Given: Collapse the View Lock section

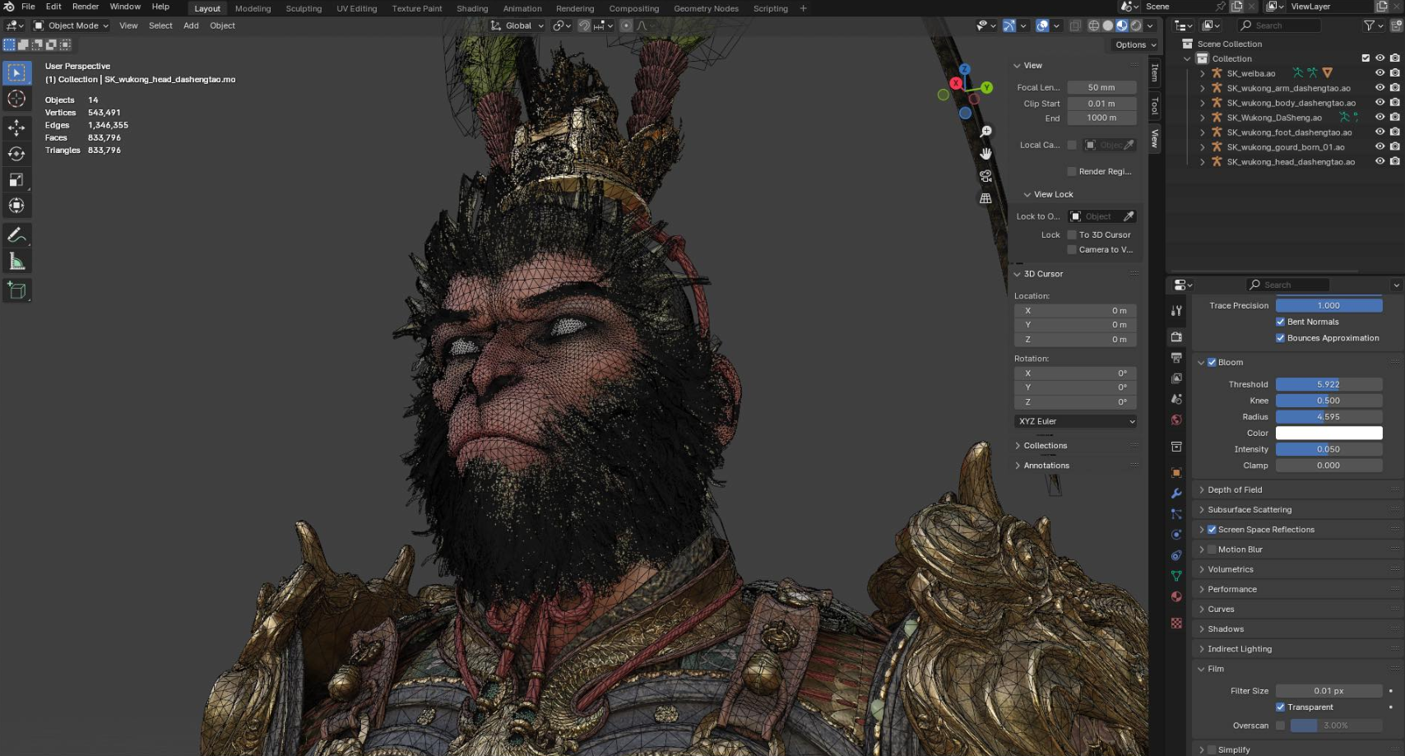Looking at the screenshot, I should [1027, 194].
